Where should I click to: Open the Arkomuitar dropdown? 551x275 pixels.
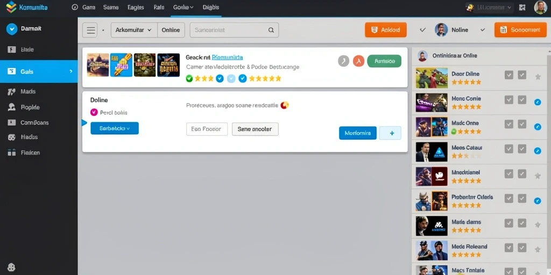(134, 30)
